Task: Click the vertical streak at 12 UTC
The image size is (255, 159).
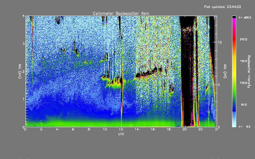Action: [x=121, y=71]
